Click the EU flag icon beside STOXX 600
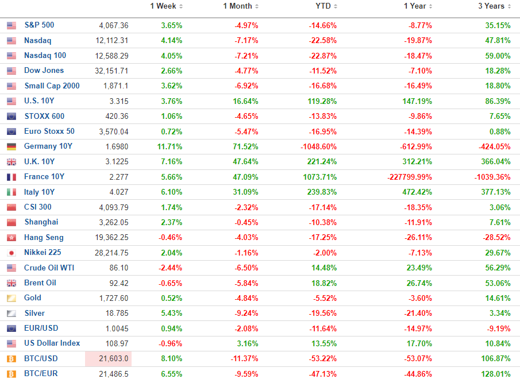The height and width of the screenshot is (383, 520). click(x=11, y=117)
